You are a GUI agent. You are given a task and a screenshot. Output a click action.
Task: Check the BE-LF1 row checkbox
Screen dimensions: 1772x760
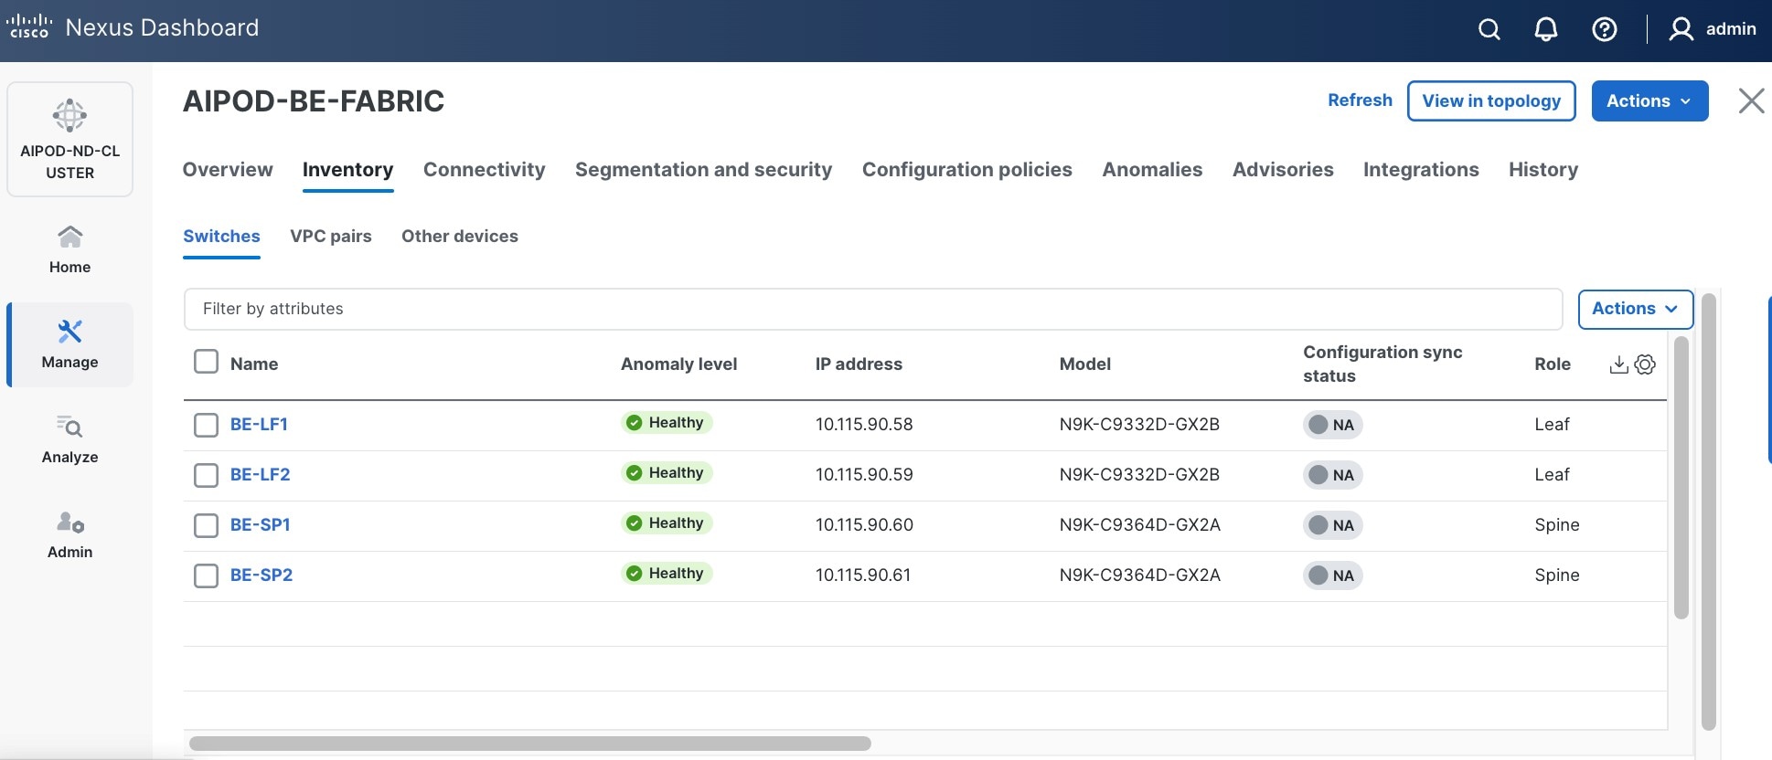pos(206,425)
